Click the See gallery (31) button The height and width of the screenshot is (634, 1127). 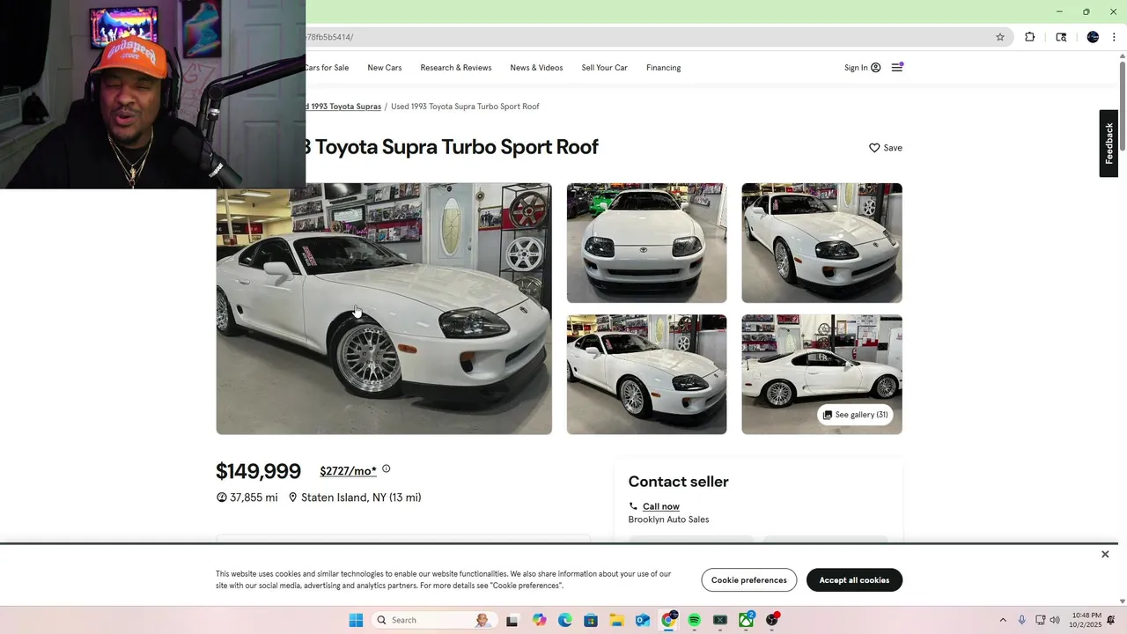click(856, 415)
